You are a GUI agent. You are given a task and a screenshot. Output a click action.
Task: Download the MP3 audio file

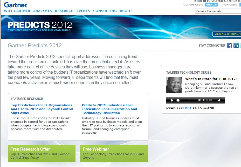click(188, 108)
